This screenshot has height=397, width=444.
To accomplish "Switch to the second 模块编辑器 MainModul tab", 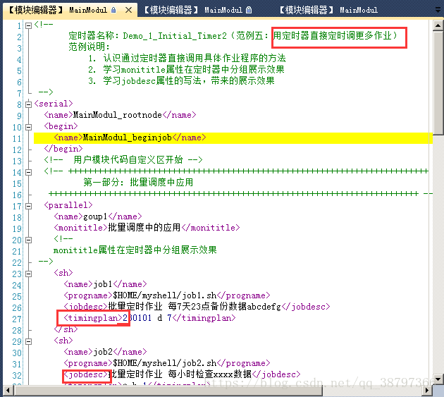I will [197, 10].
